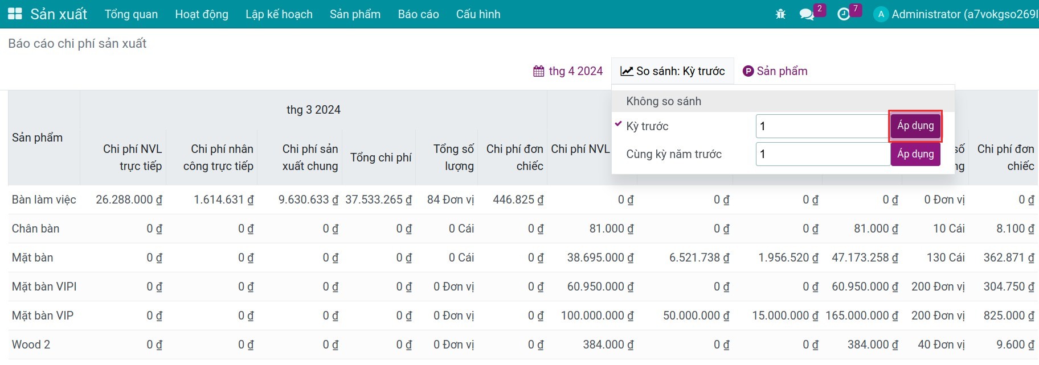Click the Administrator avatar icon
Viewport: 1039px width, 365px height.
[881, 14]
